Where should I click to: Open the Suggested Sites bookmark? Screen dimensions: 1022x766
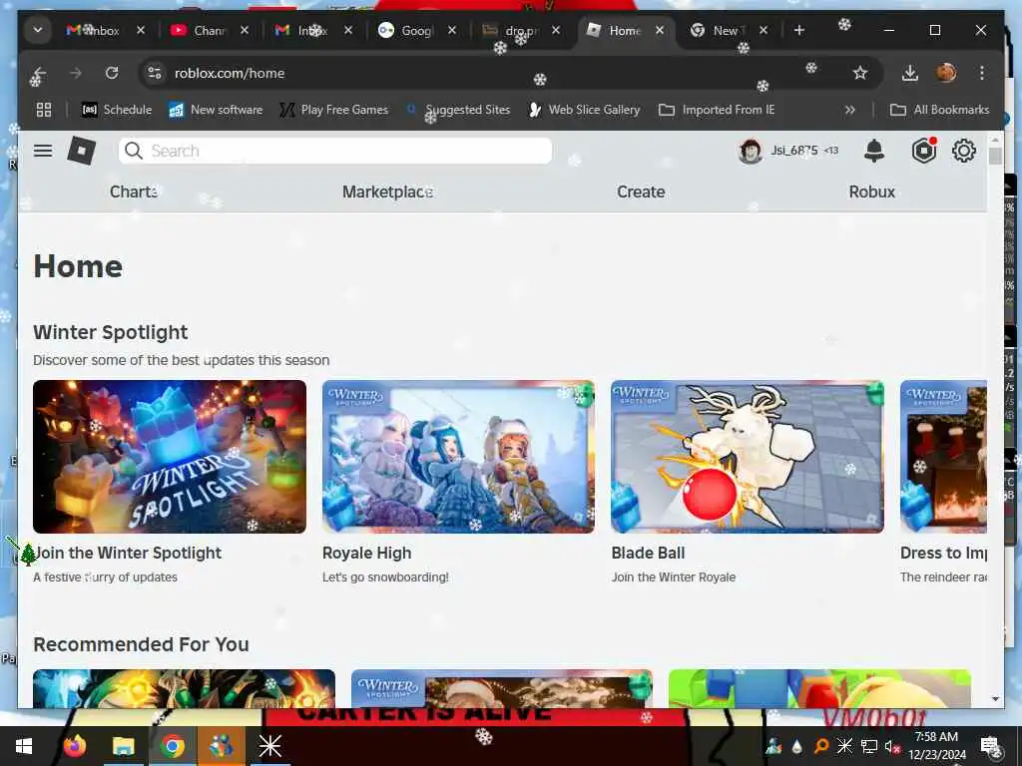tap(458, 110)
